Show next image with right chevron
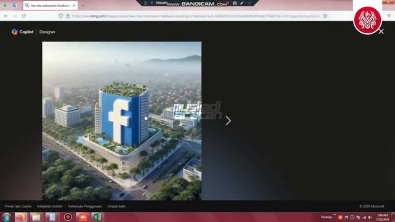 pyautogui.click(x=228, y=121)
